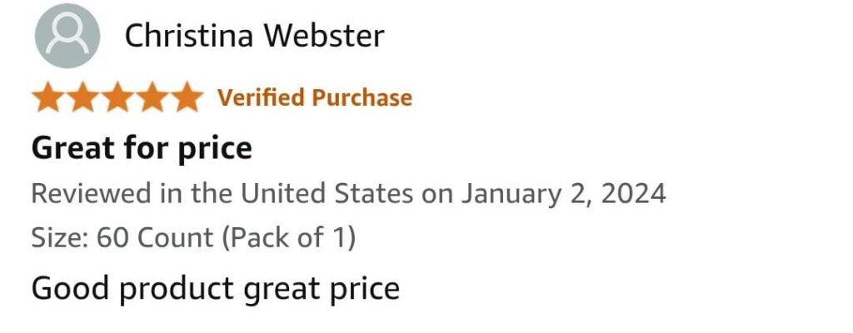Click the first orange rating star
The height and width of the screenshot is (333, 853).
(49, 97)
